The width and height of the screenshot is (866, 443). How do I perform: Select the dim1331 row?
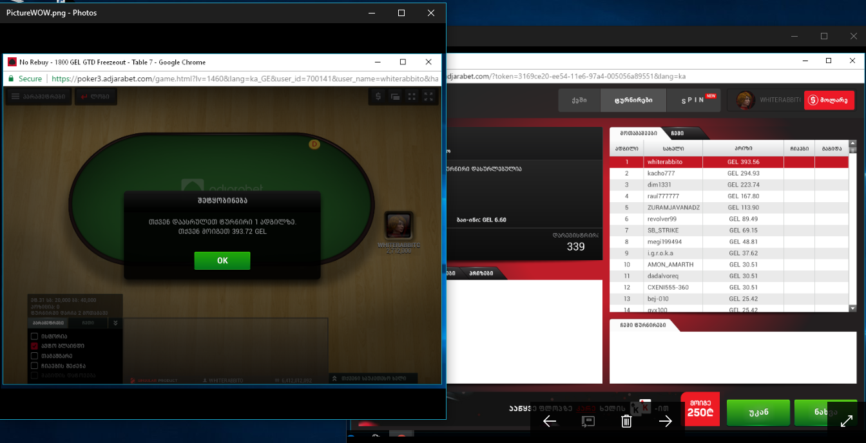pyautogui.click(x=729, y=185)
